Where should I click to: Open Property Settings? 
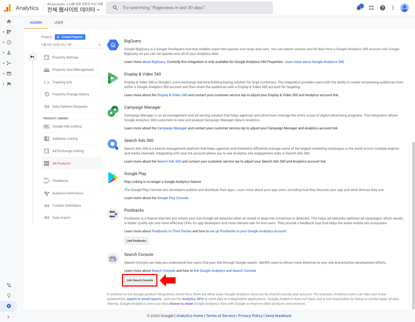pos(72,57)
